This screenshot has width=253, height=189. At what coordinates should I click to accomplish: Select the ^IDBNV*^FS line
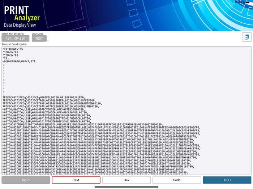tap(10, 53)
